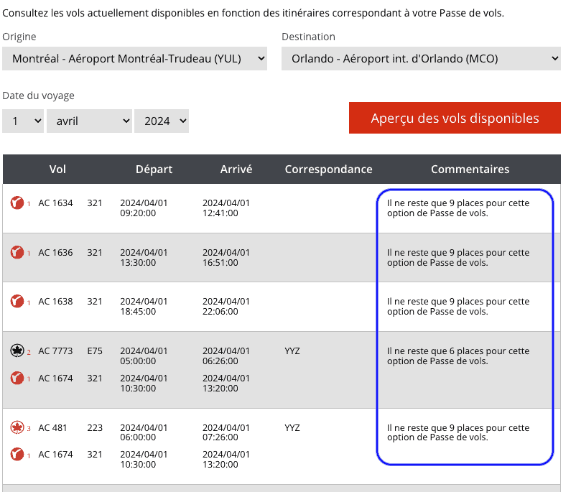Screen dimensions: 576x492
Task: Click the Correspondance column header
Action: (x=328, y=170)
